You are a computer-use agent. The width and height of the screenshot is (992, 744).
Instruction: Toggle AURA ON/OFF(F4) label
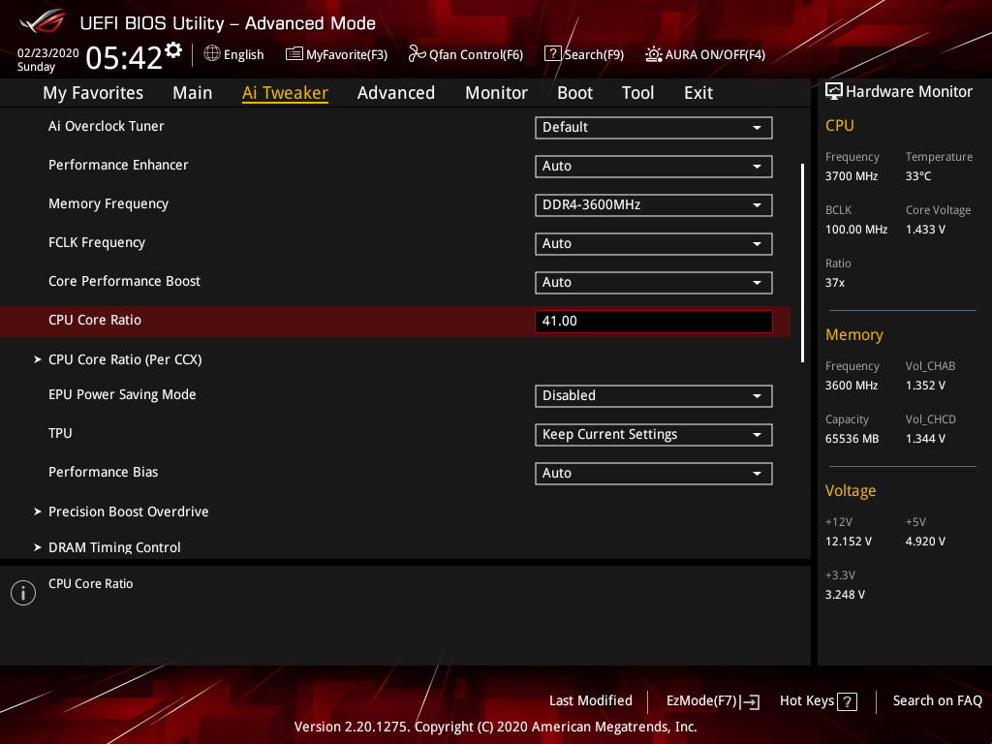[x=715, y=54]
